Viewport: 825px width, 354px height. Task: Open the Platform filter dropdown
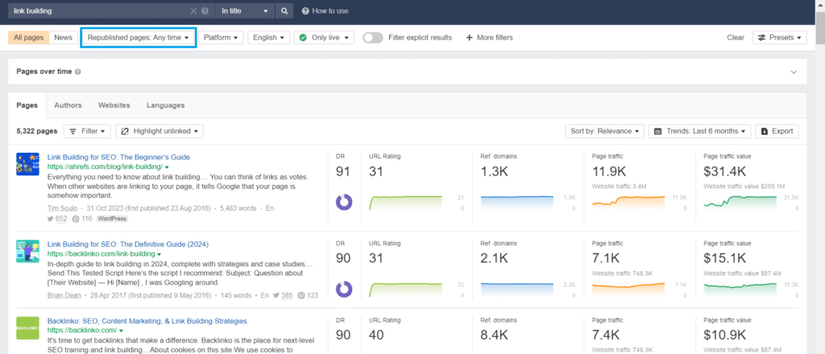(221, 38)
